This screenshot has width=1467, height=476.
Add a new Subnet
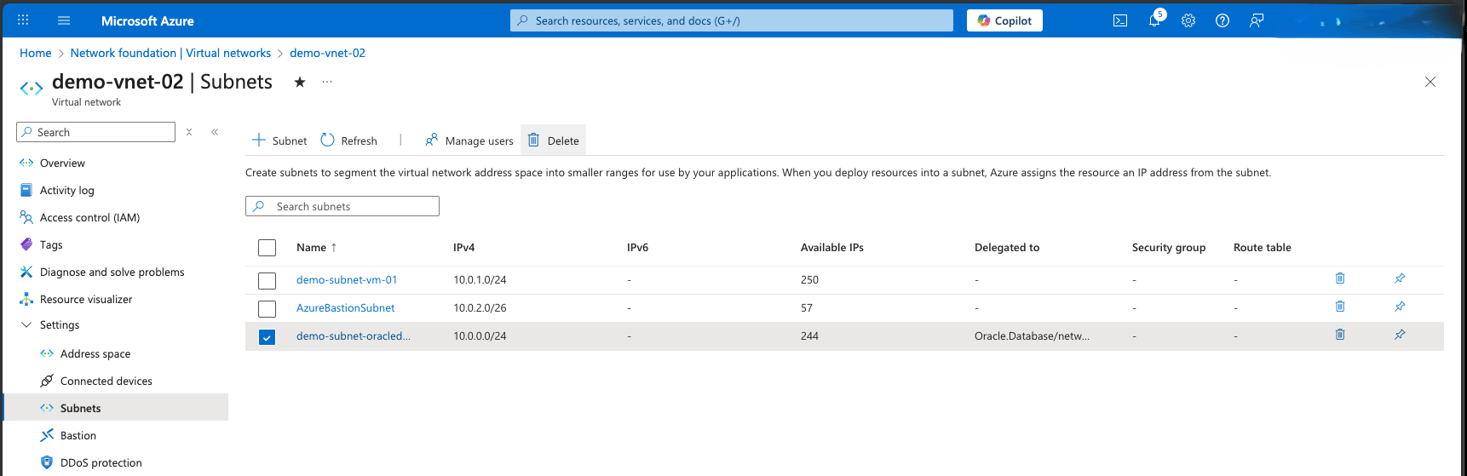[279, 141]
